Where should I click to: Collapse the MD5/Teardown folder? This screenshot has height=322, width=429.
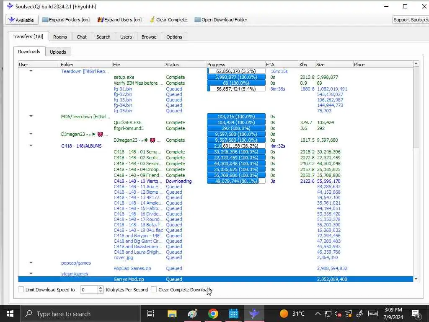(x=31, y=116)
